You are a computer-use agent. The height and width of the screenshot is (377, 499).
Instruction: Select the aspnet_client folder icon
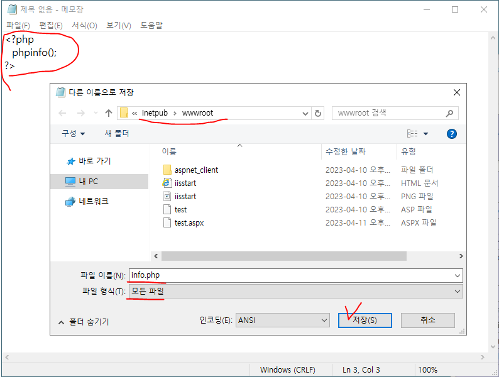coord(167,170)
